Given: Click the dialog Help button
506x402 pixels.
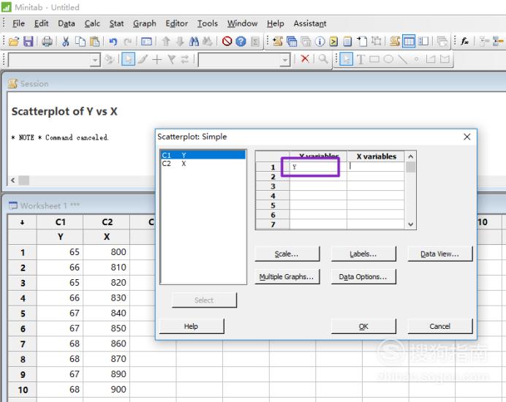Looking at the screenshot, I should coord(192,326).
